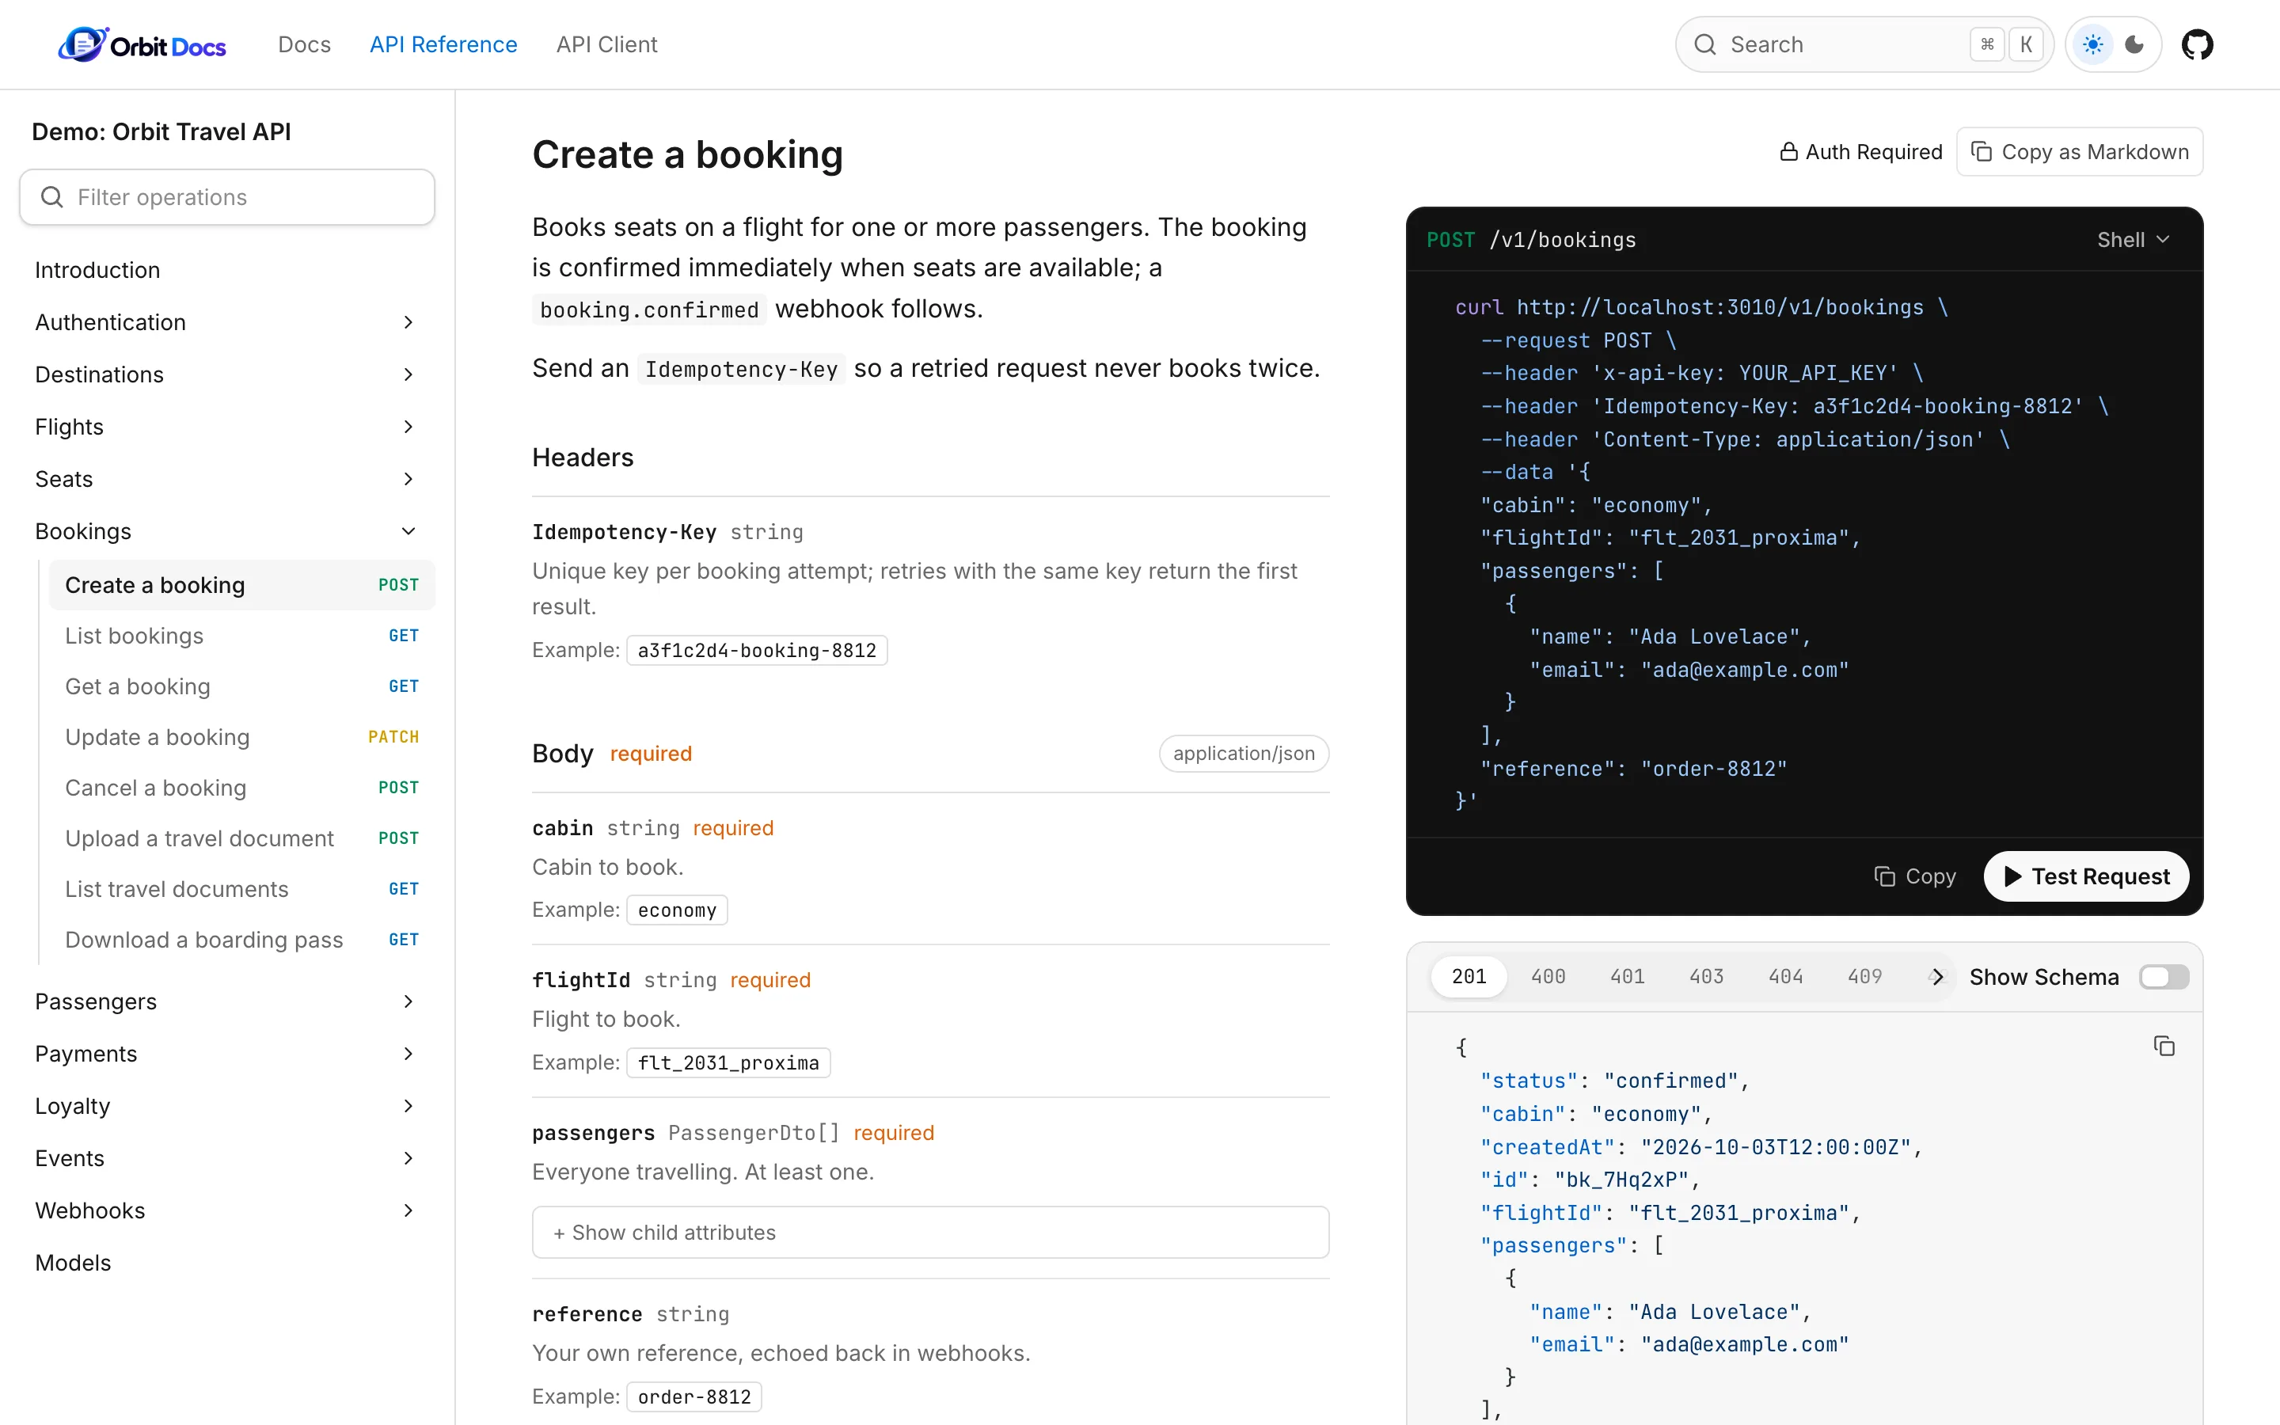The image size is (2280, 1425).
Task: Switch to dark mode moon icon
Action: tap(2135, 44)
